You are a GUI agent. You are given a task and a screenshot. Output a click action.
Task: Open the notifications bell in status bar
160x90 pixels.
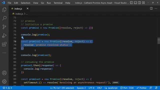point(156,88)
